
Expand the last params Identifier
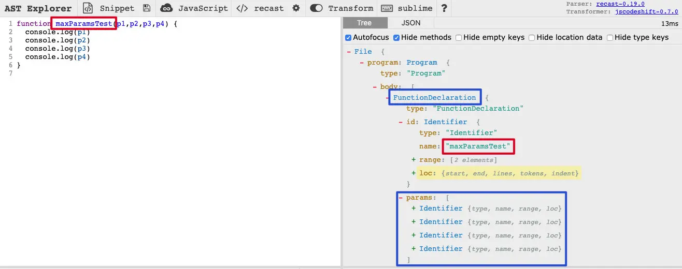[x=414, y=248]
